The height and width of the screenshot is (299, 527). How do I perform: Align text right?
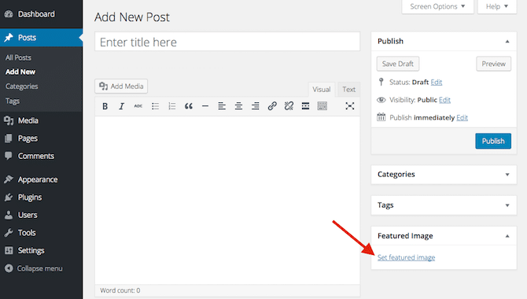[x=256, y=106]
